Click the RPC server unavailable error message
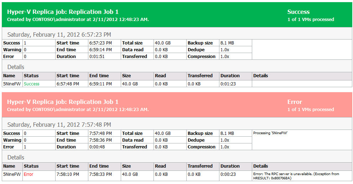Image resolution: width=353 pixels, height=184 pixels. [x=296, y=176]
